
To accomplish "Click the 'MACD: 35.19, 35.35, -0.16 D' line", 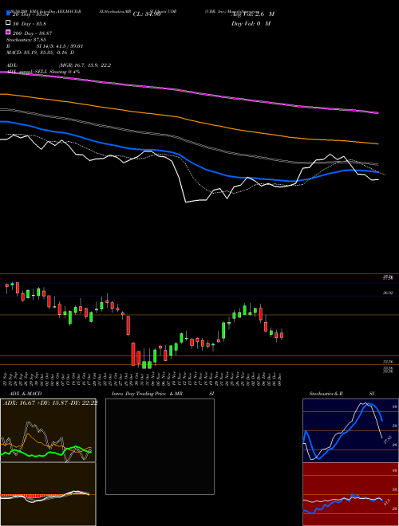I will click(41, 53).
